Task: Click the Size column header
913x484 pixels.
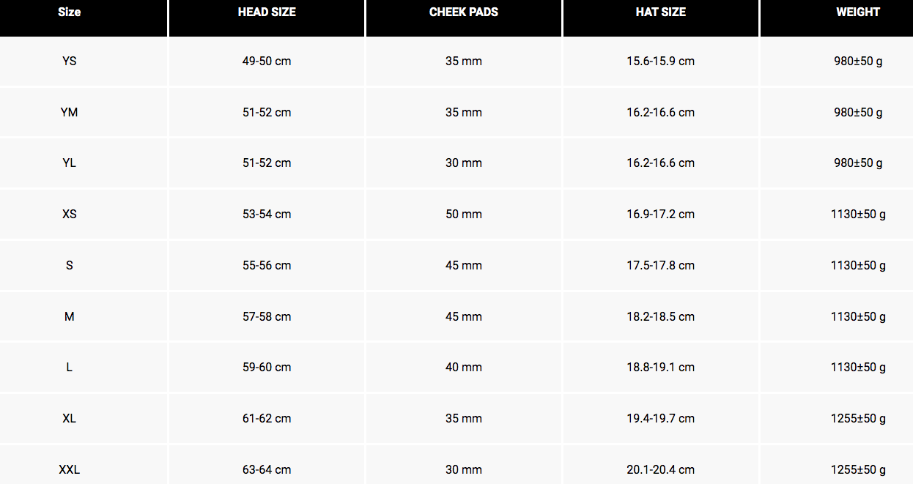Action: (70, 12)
